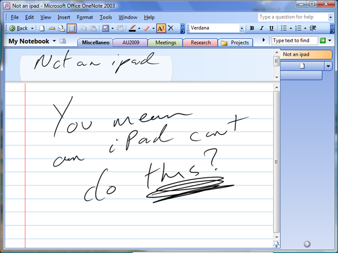Image resolution: width=338 pixels, height=253 pixels.
Task: Select the pen tool in toolbar
Action: (133, 28)
